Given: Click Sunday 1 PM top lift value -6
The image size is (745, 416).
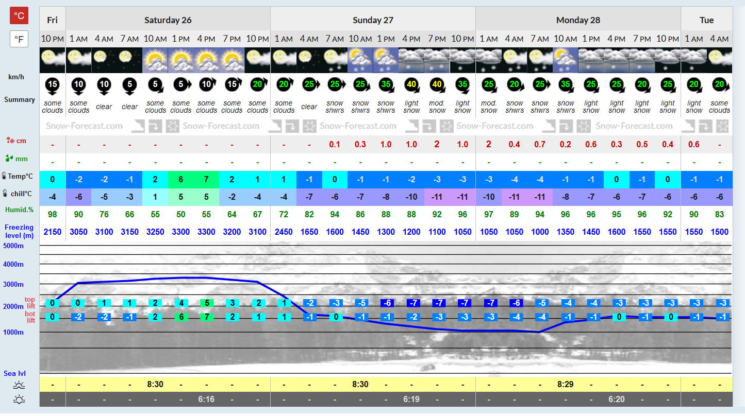Looking at the screenshot, I should point(386,303).
